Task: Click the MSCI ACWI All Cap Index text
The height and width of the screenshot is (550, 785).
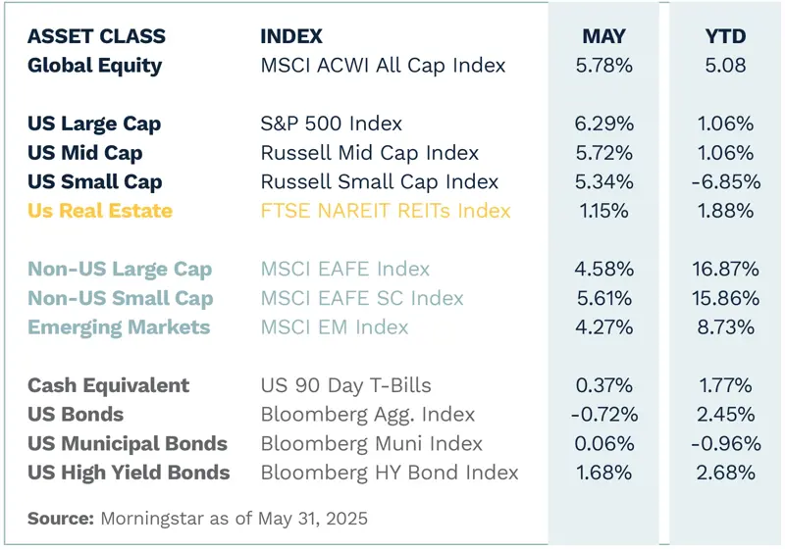Action: 383,67
